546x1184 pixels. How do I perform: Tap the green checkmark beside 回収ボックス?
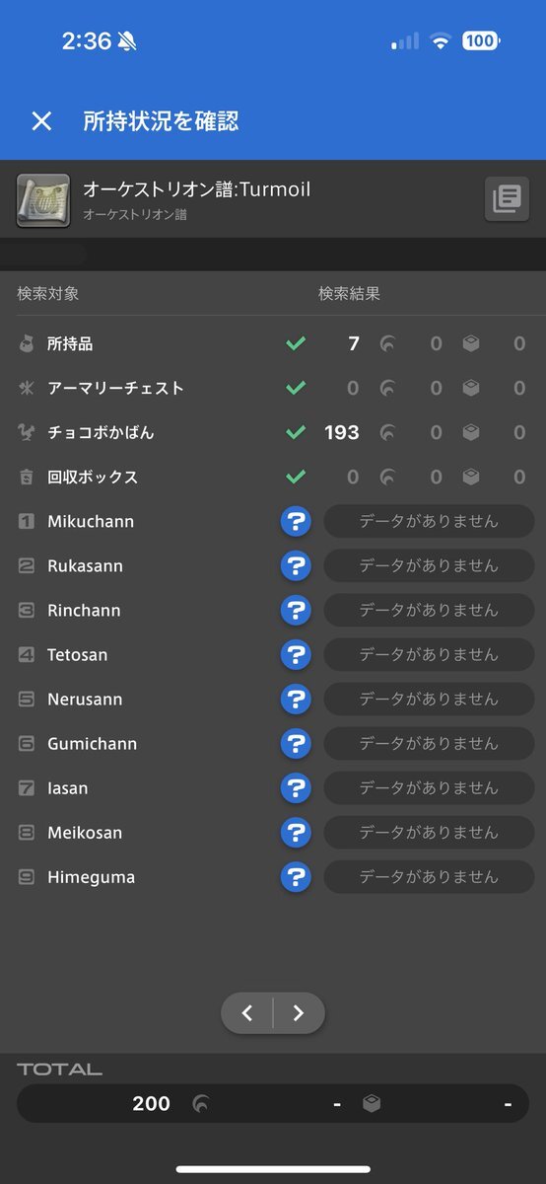296,477
